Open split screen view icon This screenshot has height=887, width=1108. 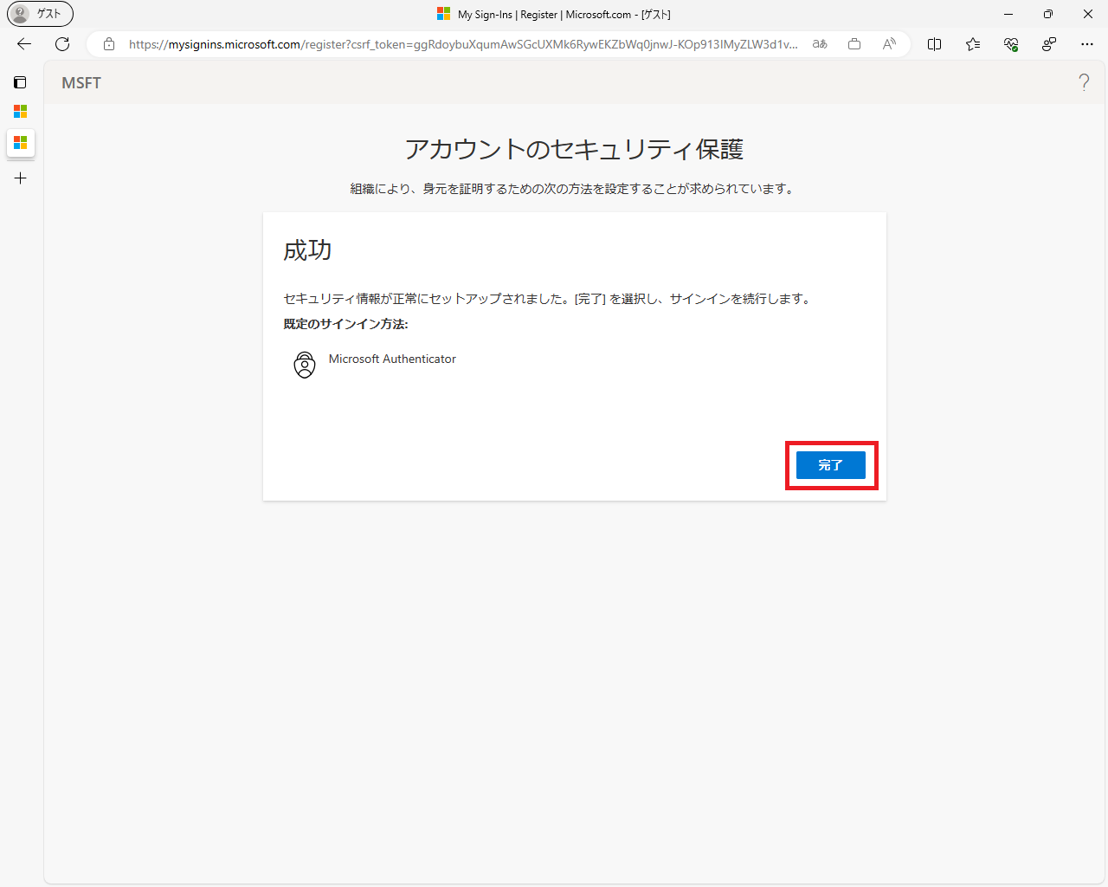tap(935, 44)
